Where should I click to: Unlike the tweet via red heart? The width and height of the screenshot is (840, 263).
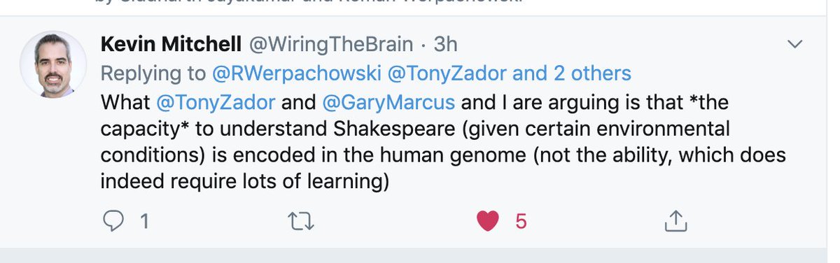point(487,222)
